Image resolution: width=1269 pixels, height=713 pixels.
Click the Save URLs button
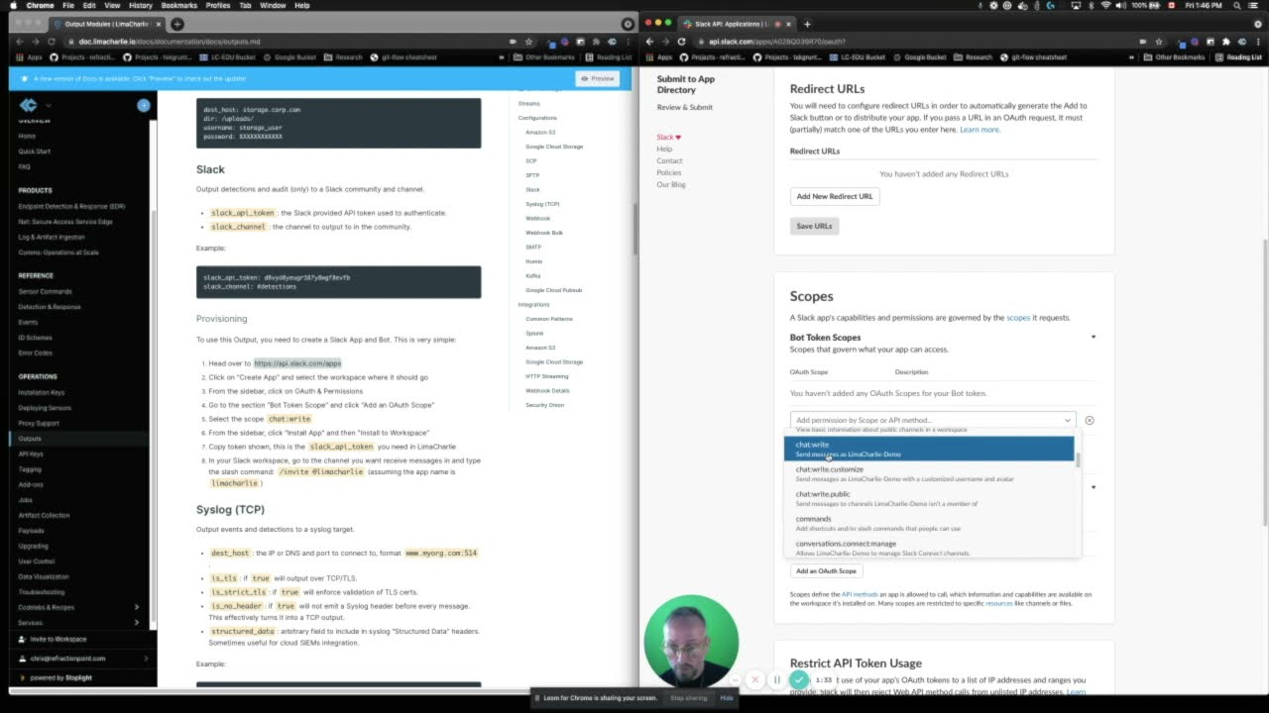click(x=814, y=226)
